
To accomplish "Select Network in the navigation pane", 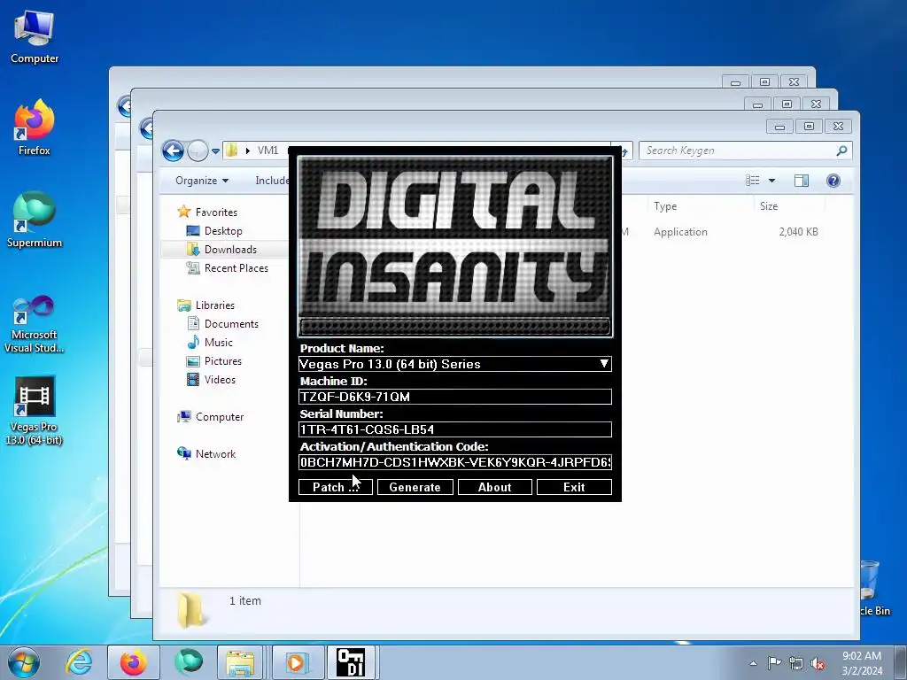I will point(215,454).
